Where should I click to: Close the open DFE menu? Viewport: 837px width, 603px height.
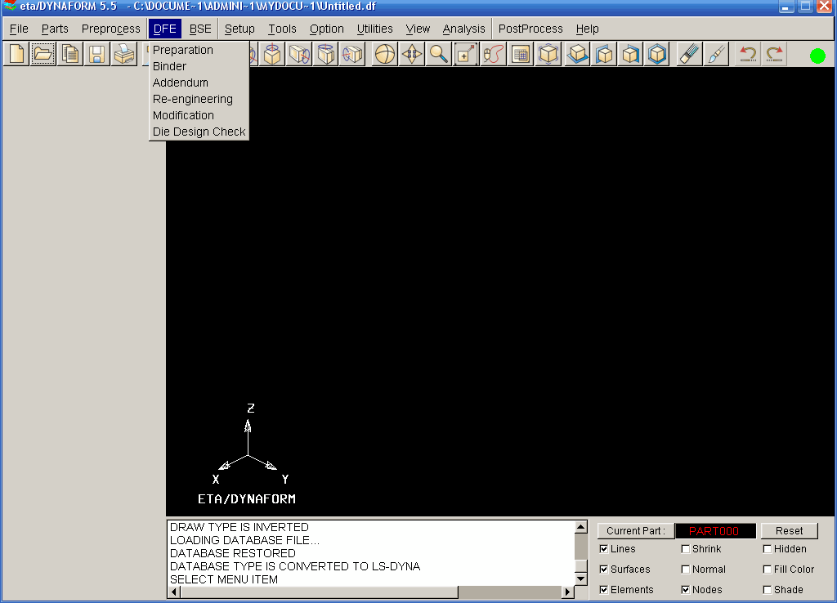click(x=165, y=29)
